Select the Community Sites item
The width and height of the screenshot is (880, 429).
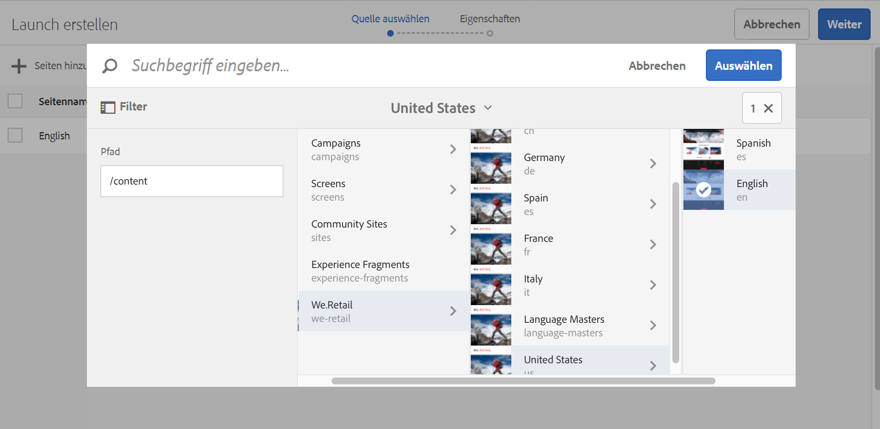tap(383, 231)
